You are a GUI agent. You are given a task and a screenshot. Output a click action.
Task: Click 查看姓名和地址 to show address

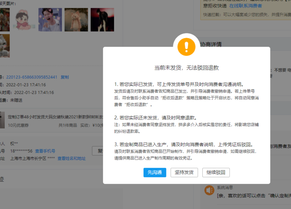[71, 158]
